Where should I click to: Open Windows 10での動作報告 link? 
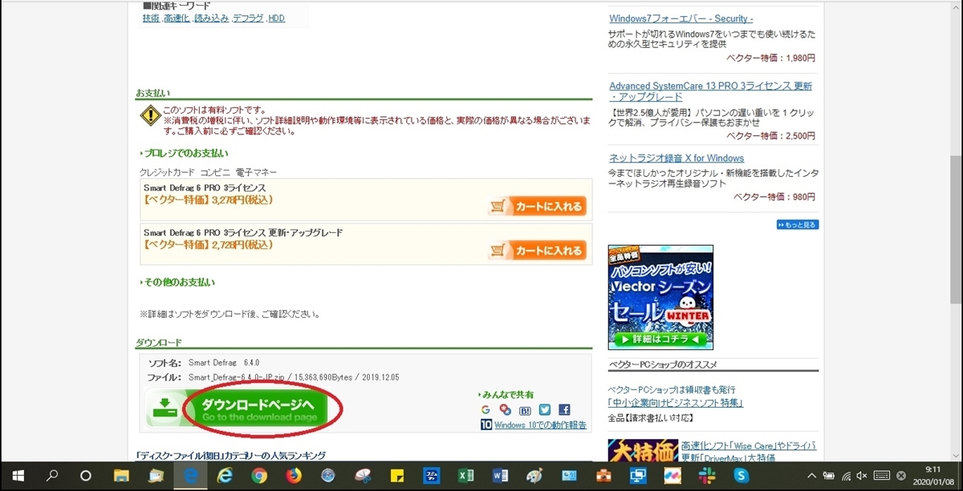(540, 425)
